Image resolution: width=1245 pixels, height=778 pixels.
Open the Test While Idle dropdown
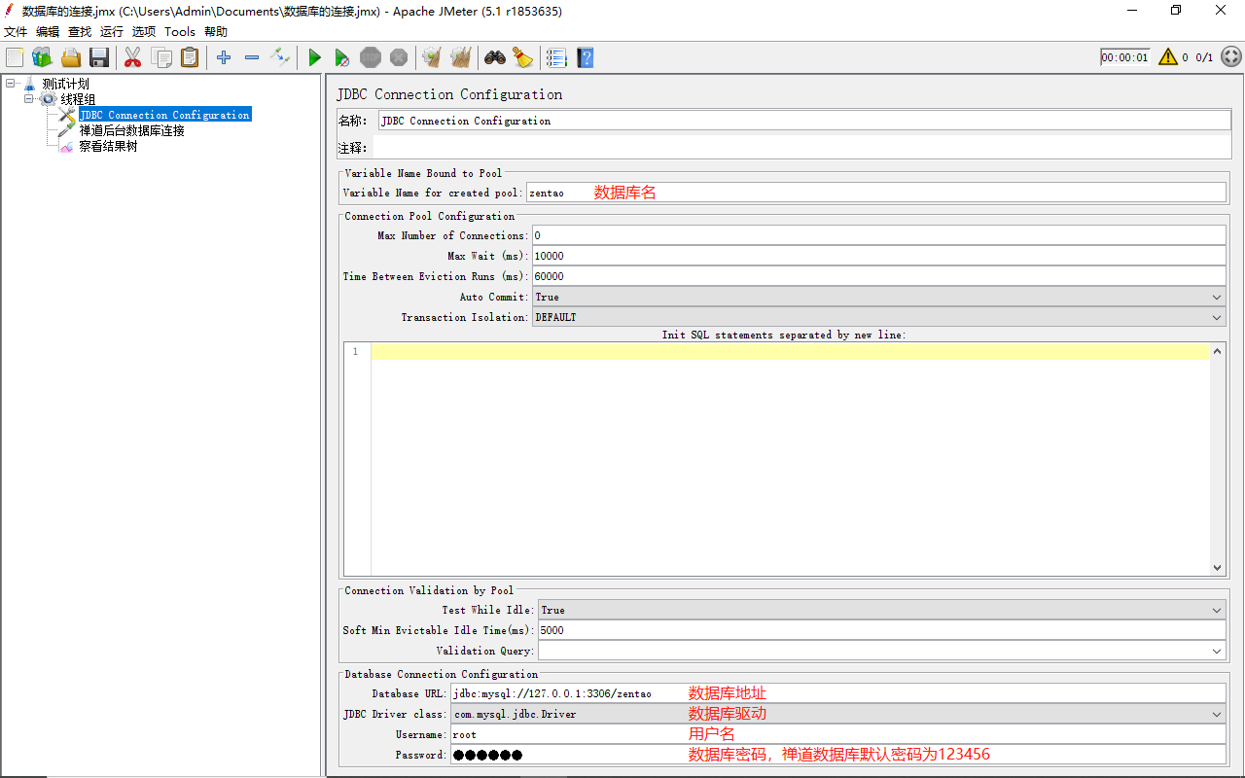pyautogui.click(x=881, y=610)
